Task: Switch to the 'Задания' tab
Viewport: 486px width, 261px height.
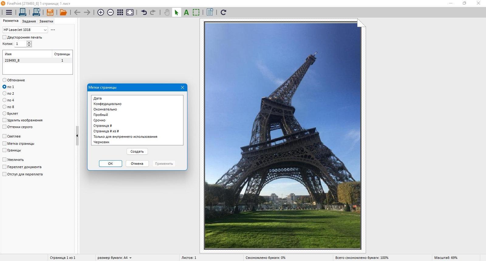Action: point(29,21)
